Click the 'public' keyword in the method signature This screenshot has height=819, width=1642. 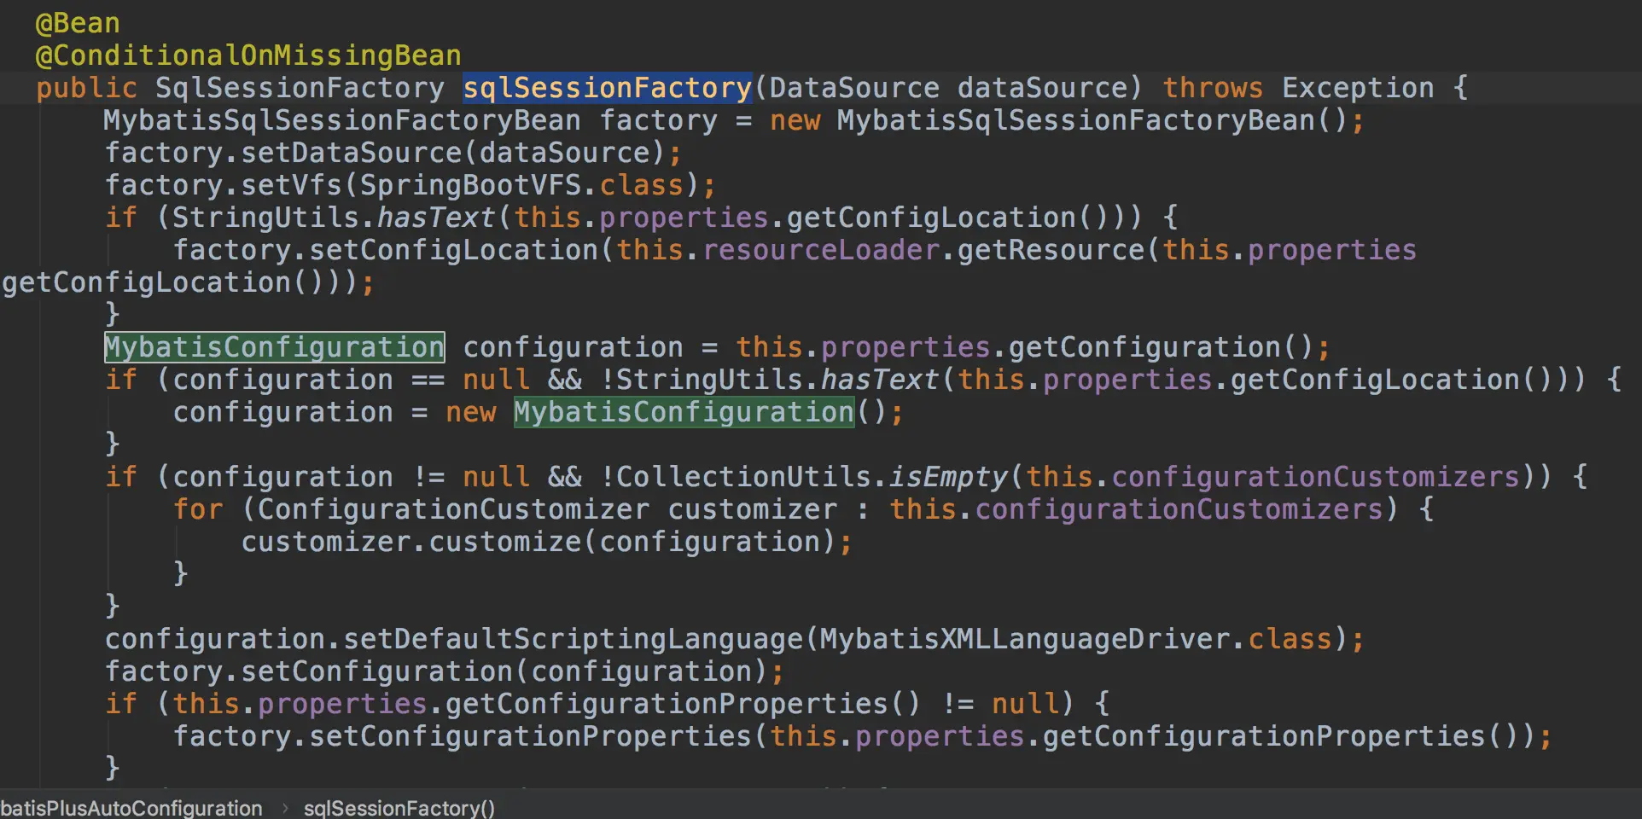86,88
